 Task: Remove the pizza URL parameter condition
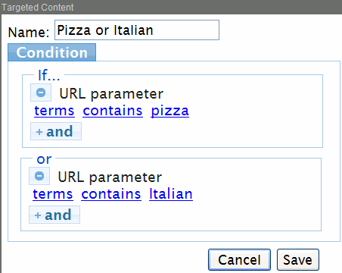pos(41,93)
